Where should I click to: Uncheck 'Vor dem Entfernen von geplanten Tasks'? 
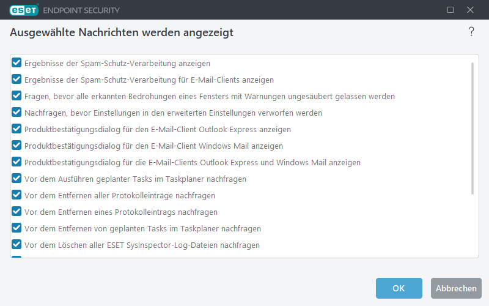click(17, 228)
